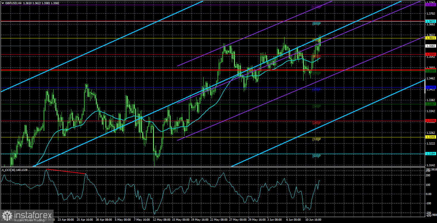Select the green 1.3489 price tag
Image resolution: width=437 pixels, height=223 pixels.
point(431,71)
